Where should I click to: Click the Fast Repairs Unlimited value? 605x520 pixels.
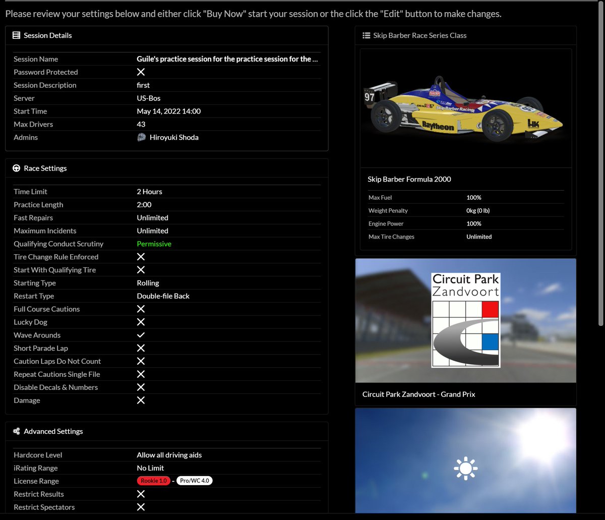coord(153,218)
